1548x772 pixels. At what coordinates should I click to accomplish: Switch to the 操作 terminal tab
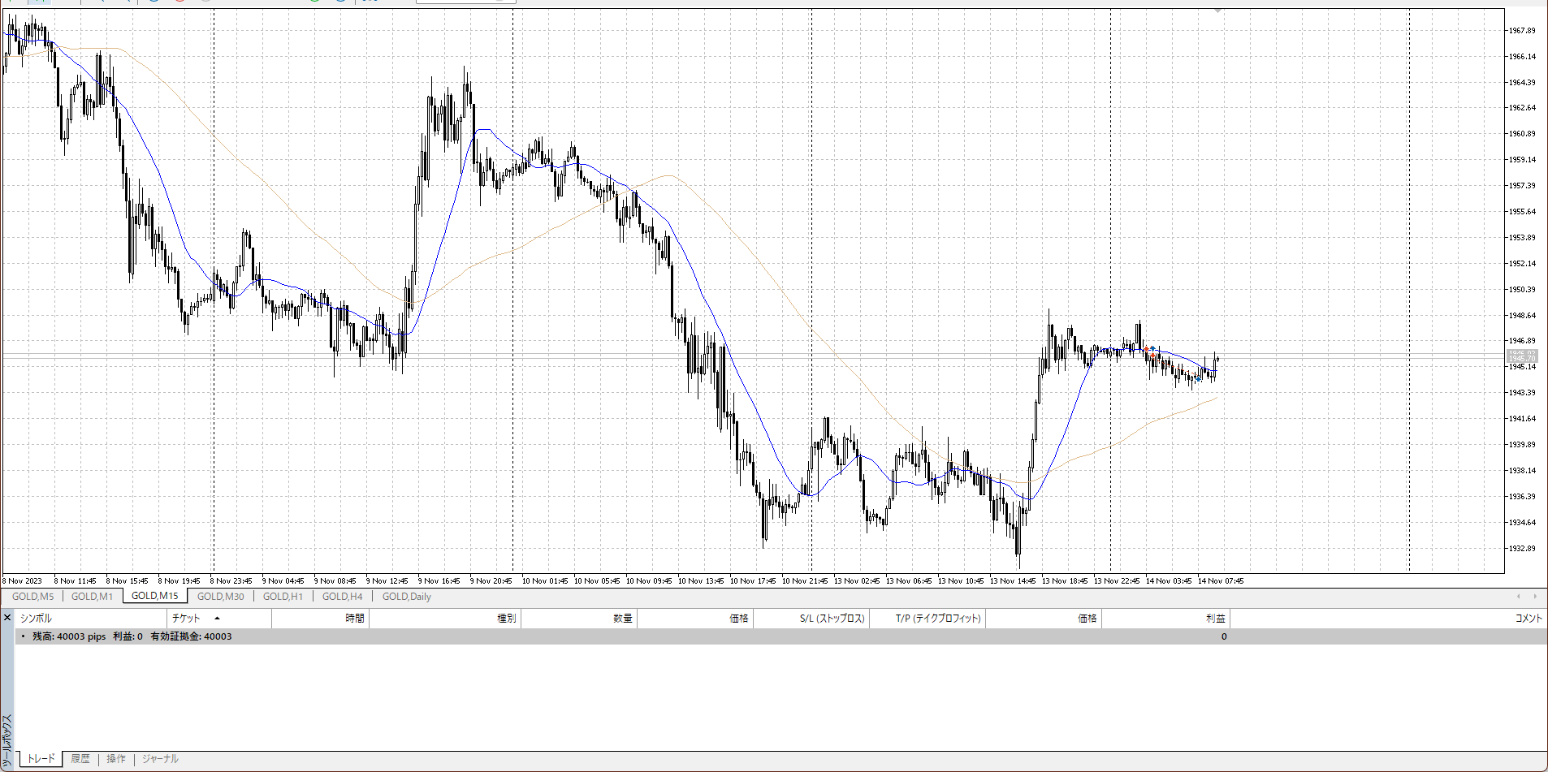116,759
